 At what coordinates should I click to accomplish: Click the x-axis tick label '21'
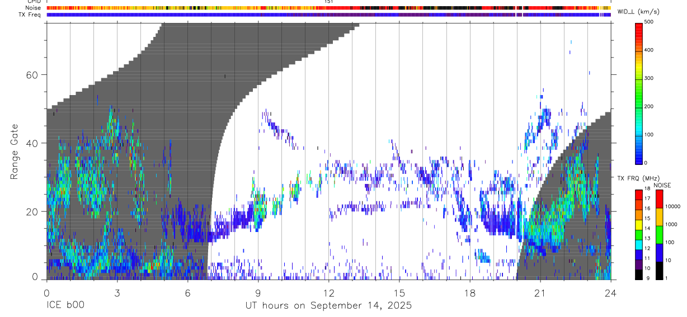540,292
